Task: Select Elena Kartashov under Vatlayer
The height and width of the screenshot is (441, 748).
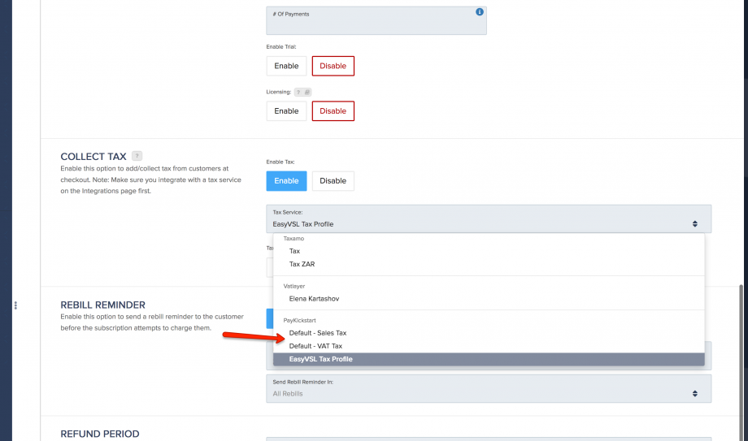Action: (314, 299)
